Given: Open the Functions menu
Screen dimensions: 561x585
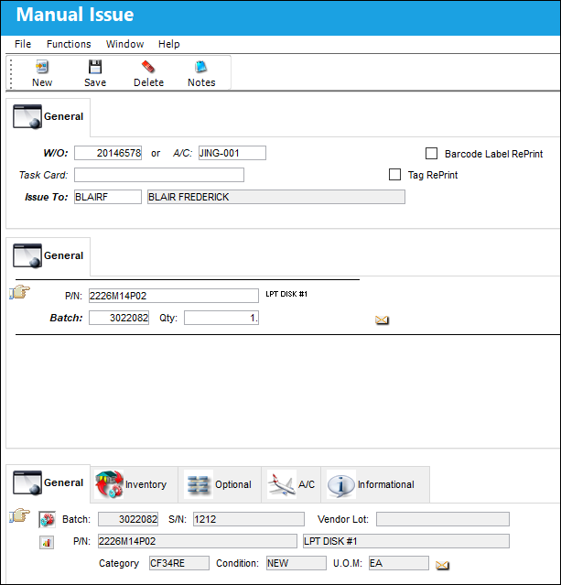Looking at the screenshot, I should pos(69,44).
